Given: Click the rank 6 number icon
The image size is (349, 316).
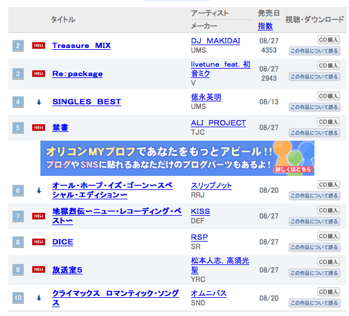Looking at the screenshot, I should coord(18,191).
